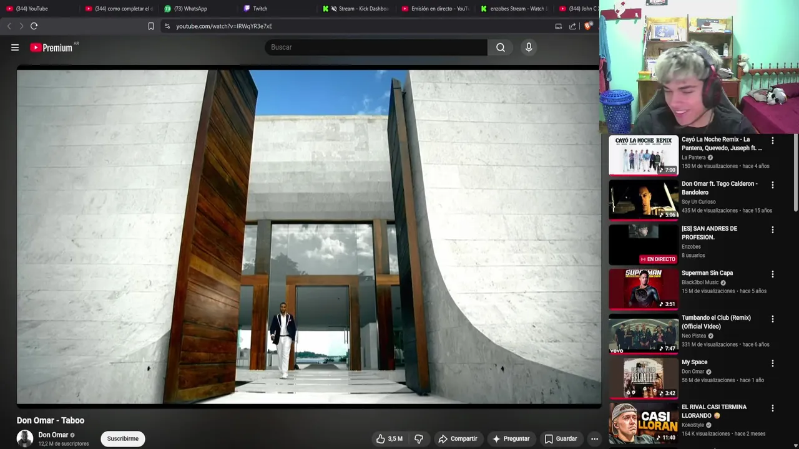Switch to the 'como completar el' tab
Screen dimensions: 799x449
tap(119, 9)
